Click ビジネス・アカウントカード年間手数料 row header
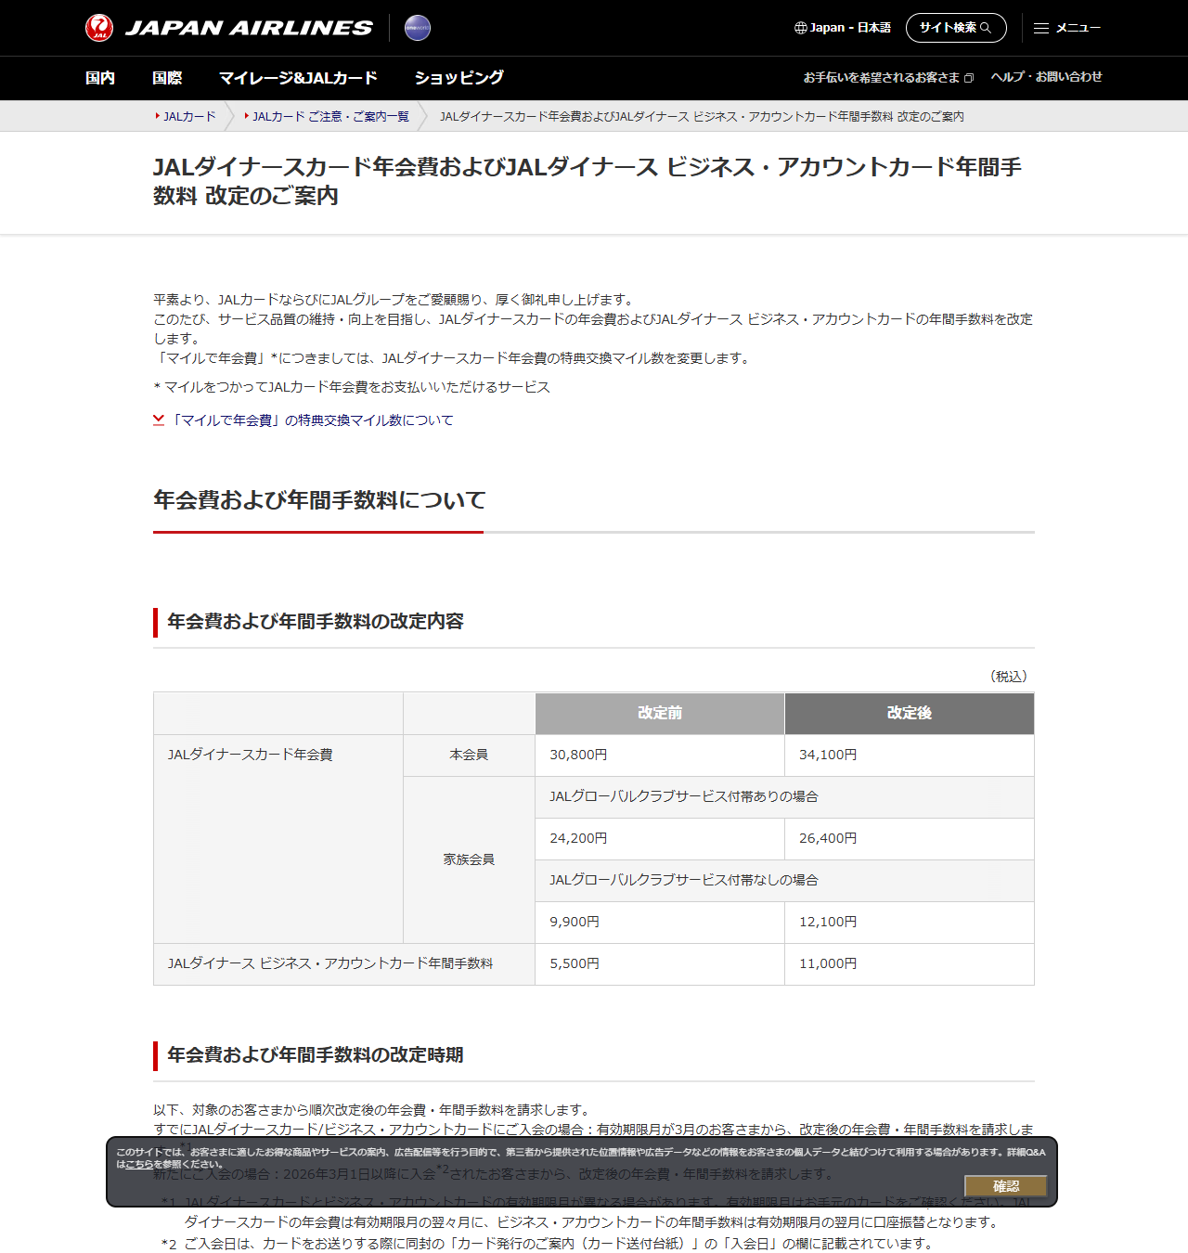1188x1253 pixels. tap(344, 964)
